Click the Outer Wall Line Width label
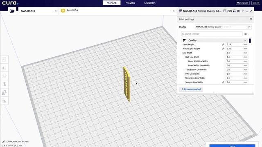The width and height of the screenshot is (262, 147). [198, 61]
